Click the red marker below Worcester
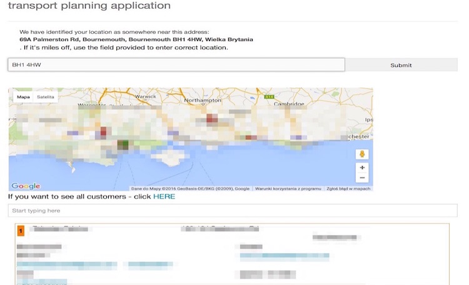The height and width of the screenshot is (285, 469). pyautogui.click(x=102, y=132)
